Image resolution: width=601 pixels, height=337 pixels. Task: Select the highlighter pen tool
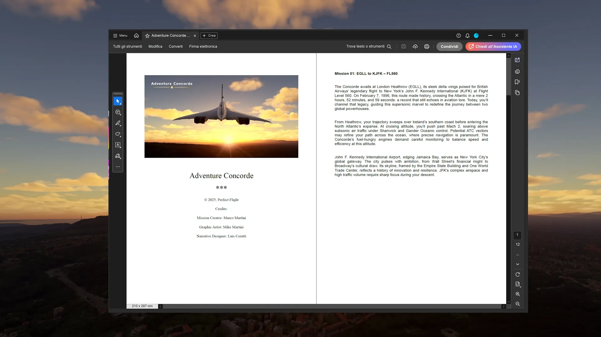pyautogui.click(x=118, y=123)
